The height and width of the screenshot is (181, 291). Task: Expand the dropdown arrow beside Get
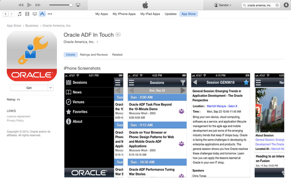[50, 88]
